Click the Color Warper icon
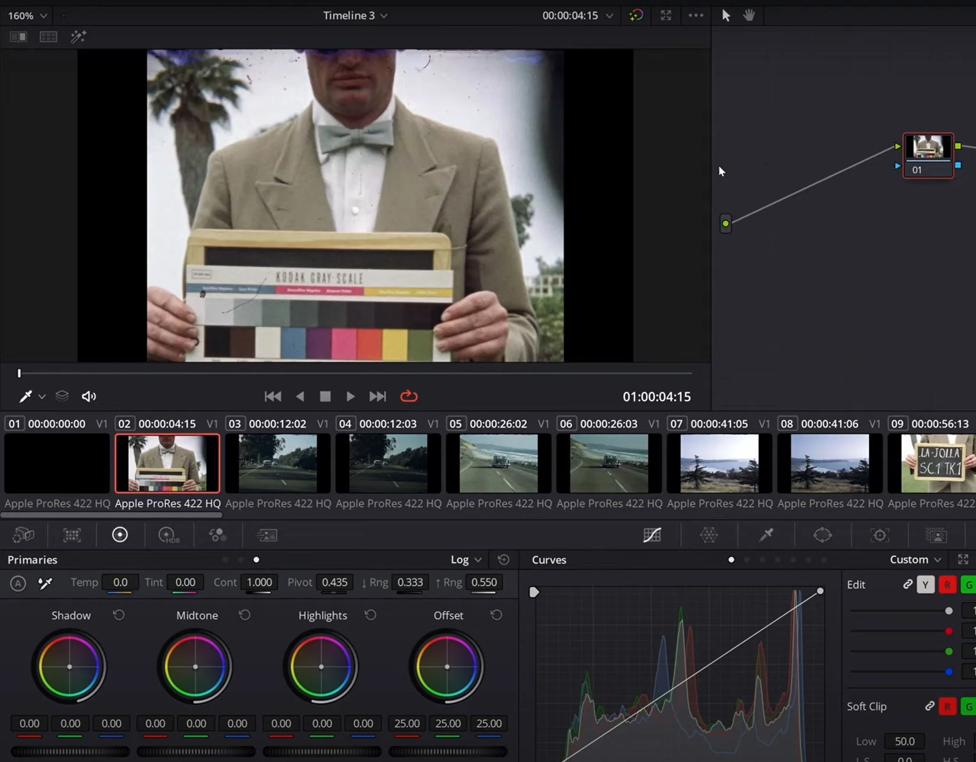976x762 pixels. pos(708,535)
